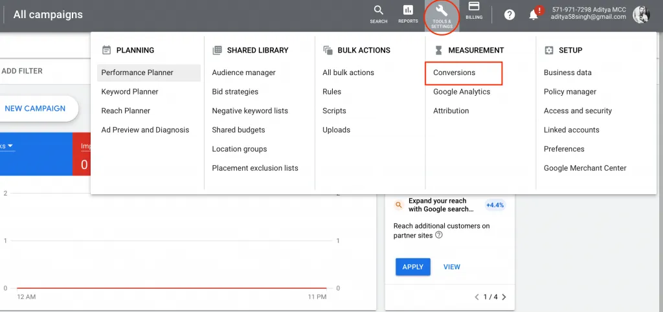Open Uploads under Bulk Actions
Viewport: 663px width, 312px height.
coord(337,130)
